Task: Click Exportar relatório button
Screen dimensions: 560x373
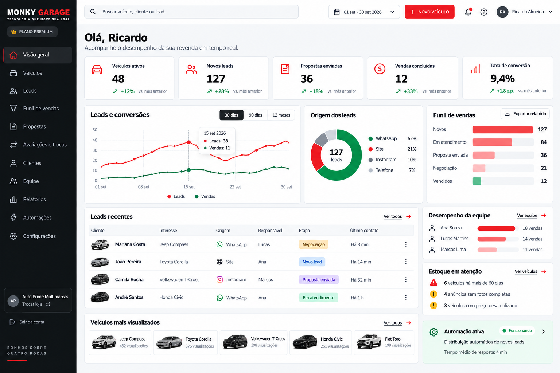Action: coord(525,114)
